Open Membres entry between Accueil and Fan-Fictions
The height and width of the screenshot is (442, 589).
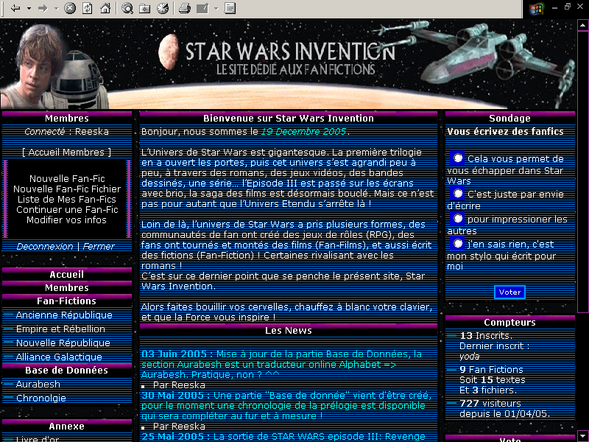click(67, 287)
